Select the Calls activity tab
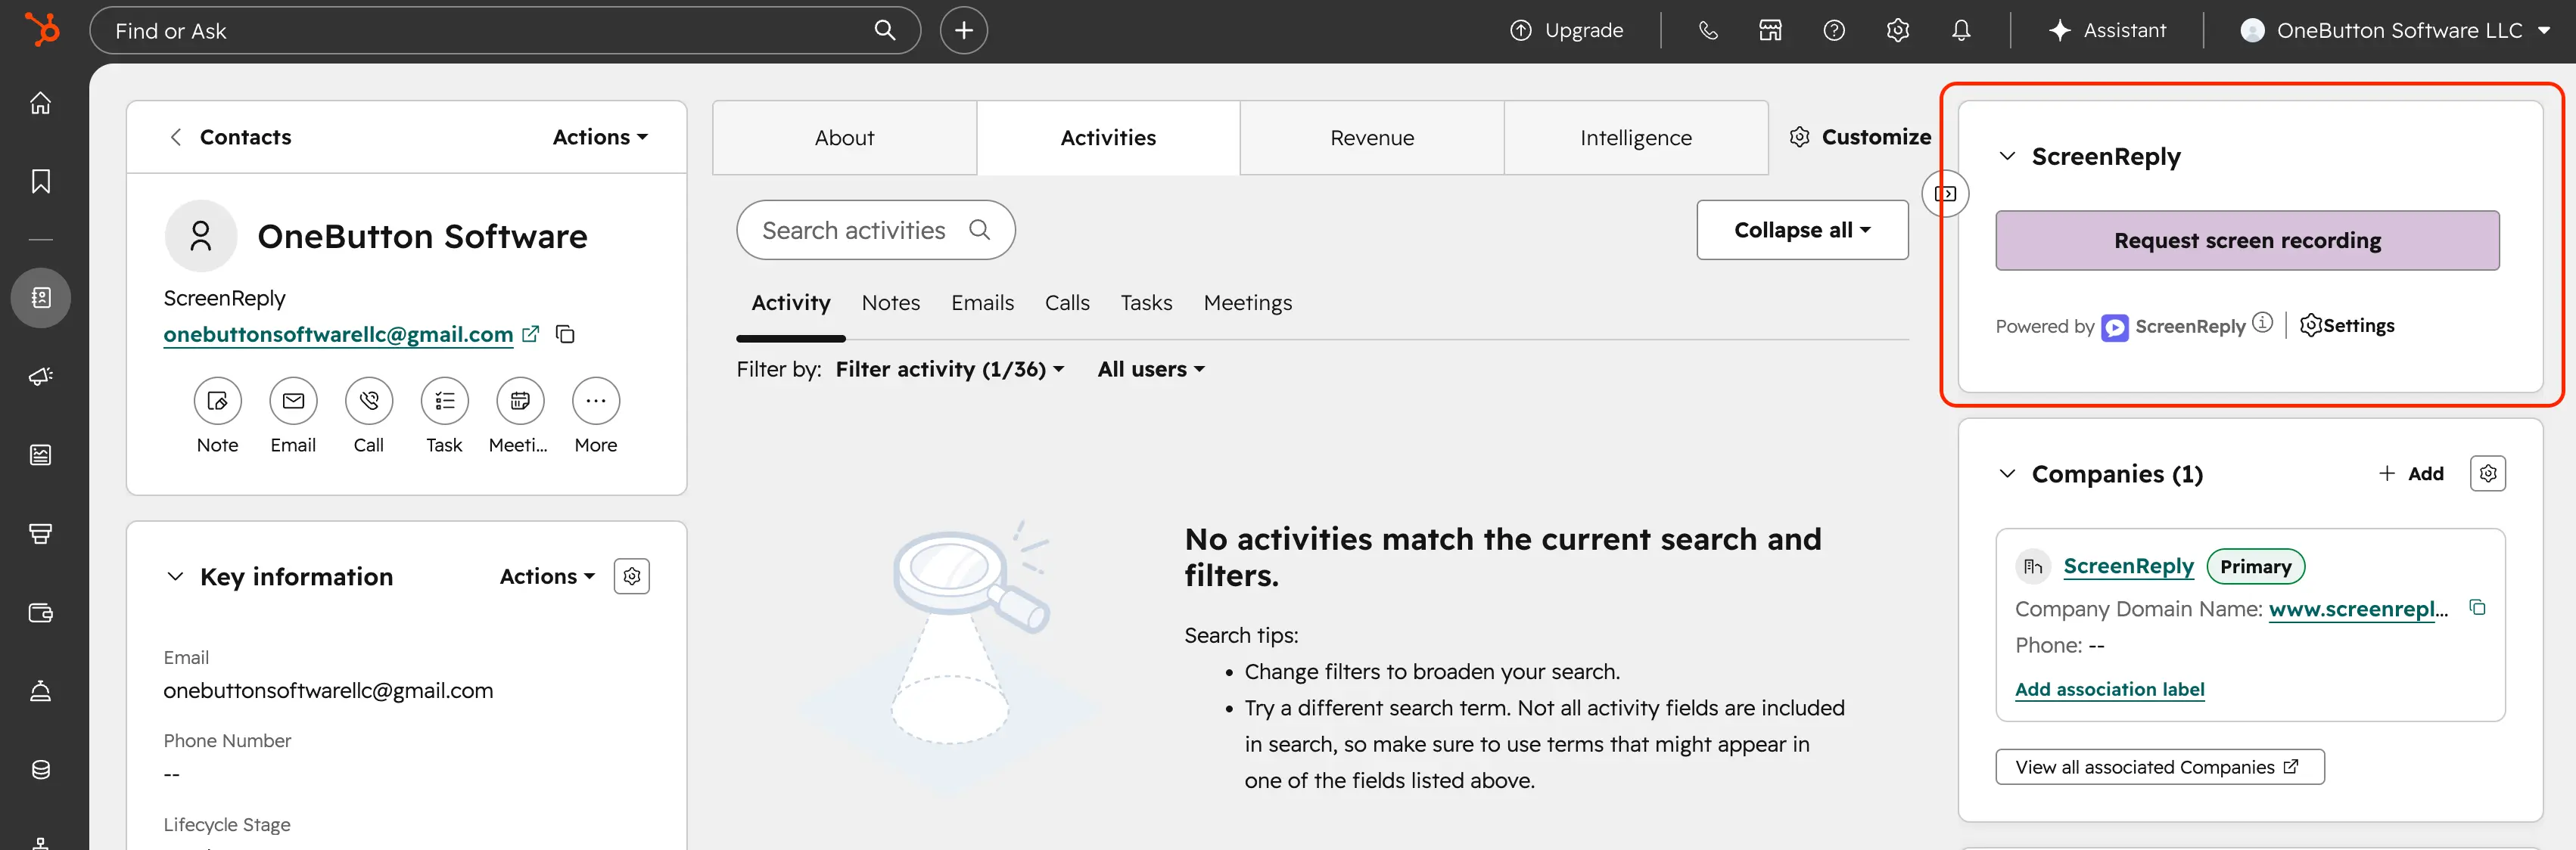The image size is (2576, 850). [1067, 302]
